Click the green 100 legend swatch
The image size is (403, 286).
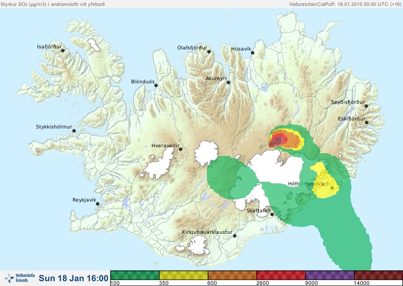[x=135, y=275]
